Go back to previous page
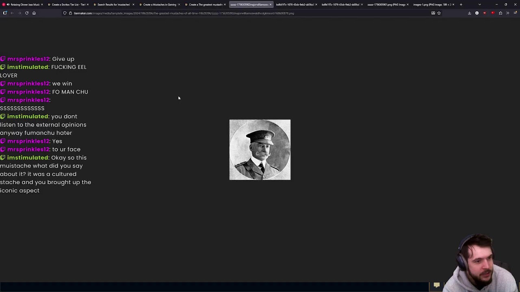Image resolution: width=520 pixels, height=292 pixels. (x=12, y=13)
